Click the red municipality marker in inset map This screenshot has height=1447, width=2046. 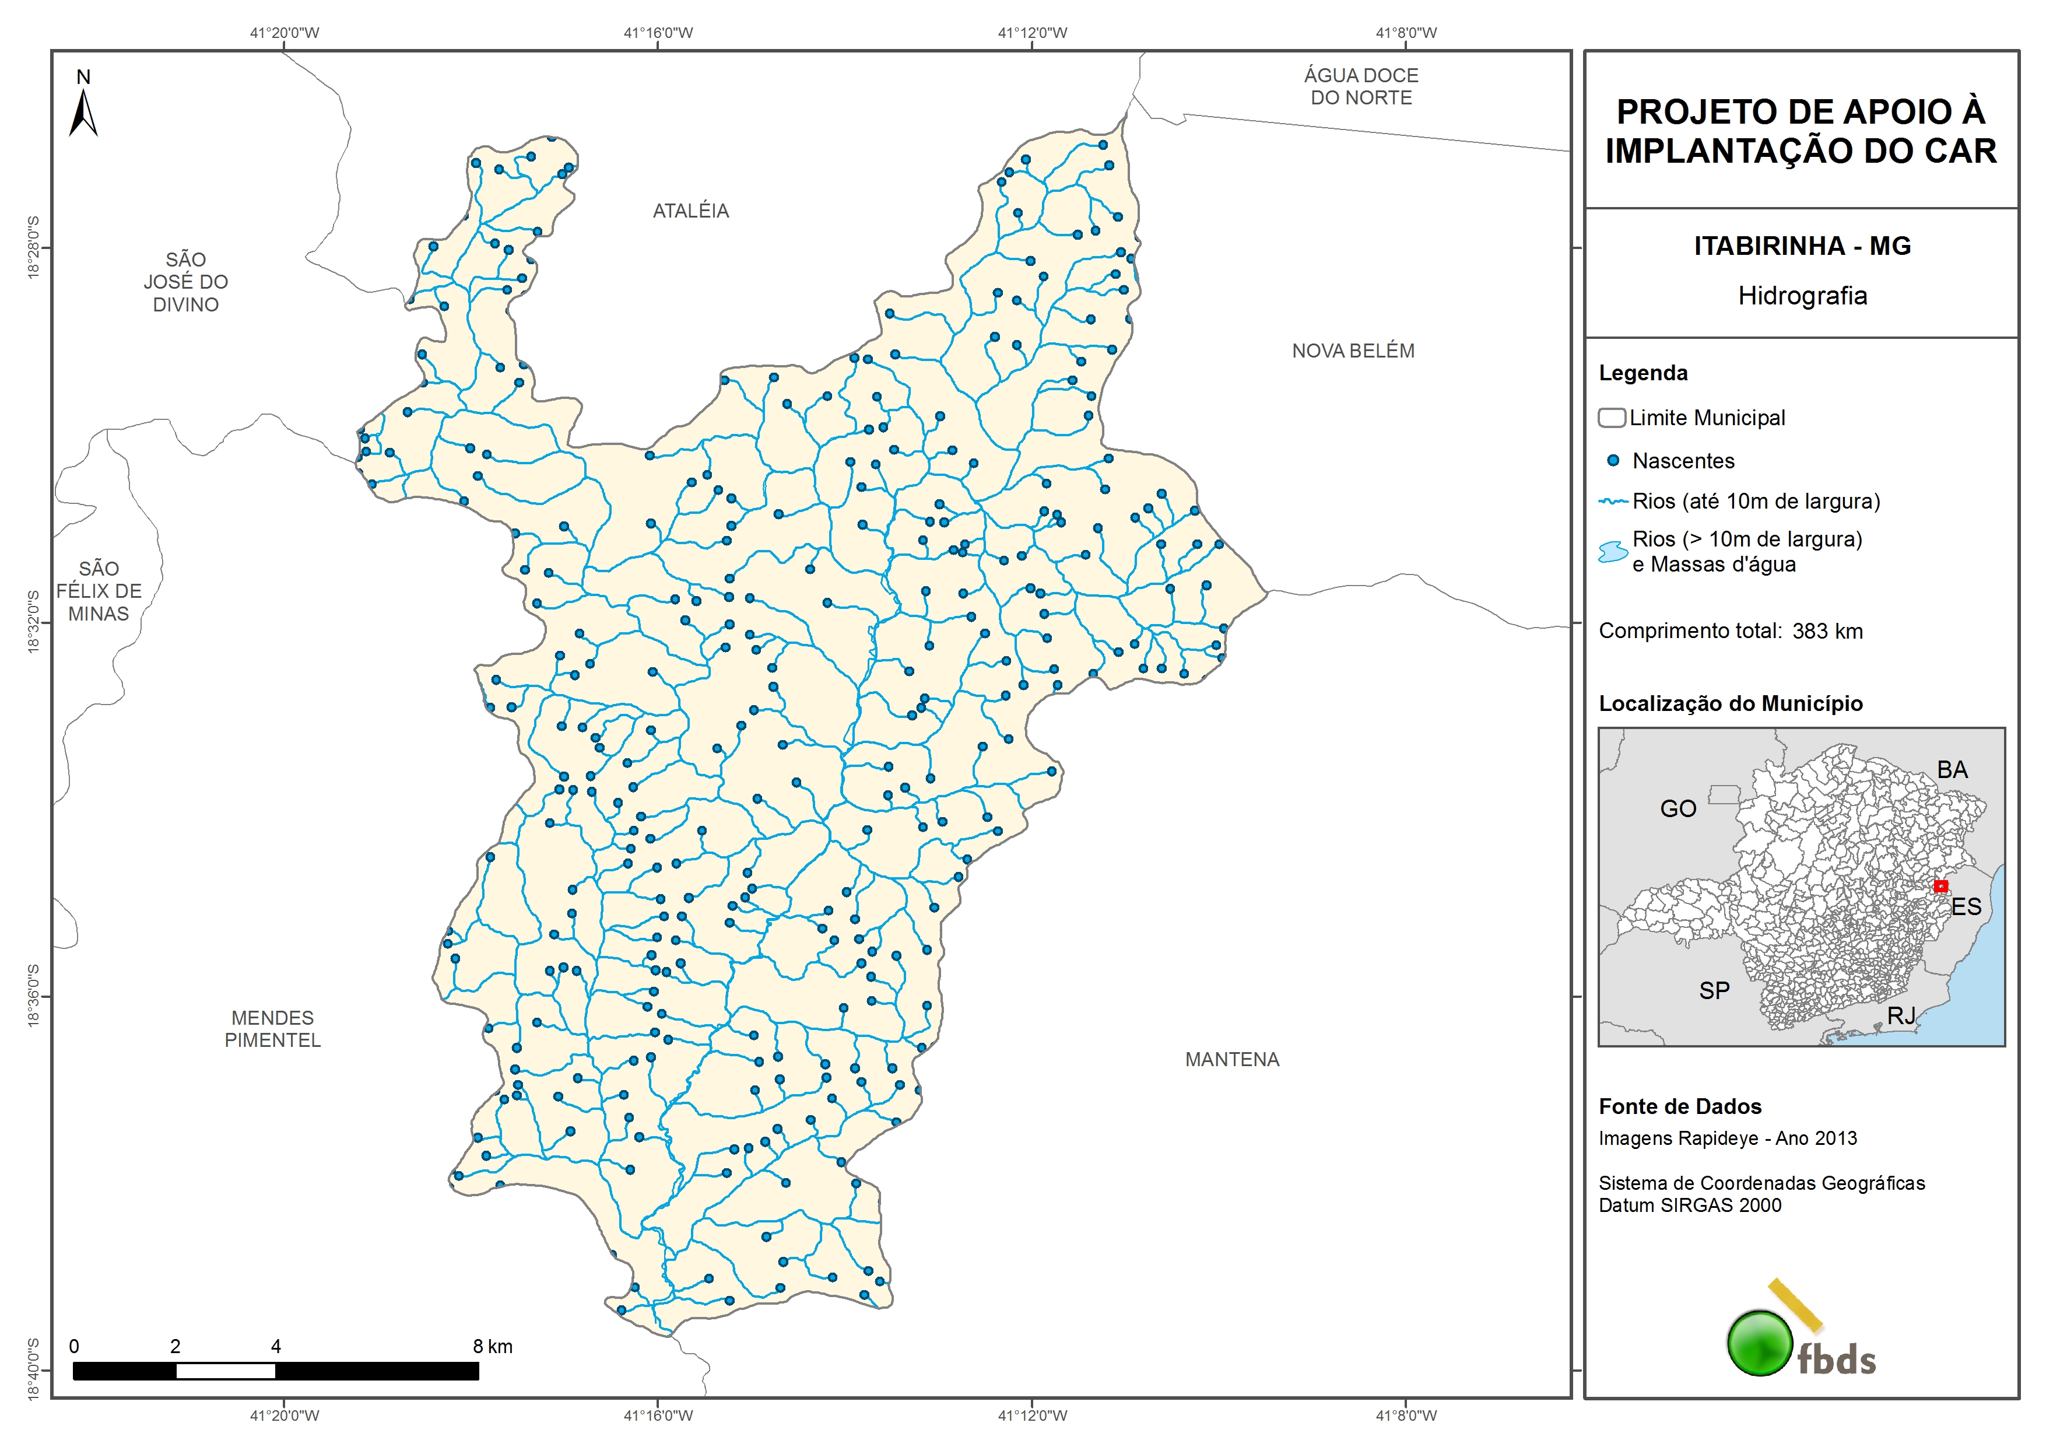click(x=1940, y=885)
